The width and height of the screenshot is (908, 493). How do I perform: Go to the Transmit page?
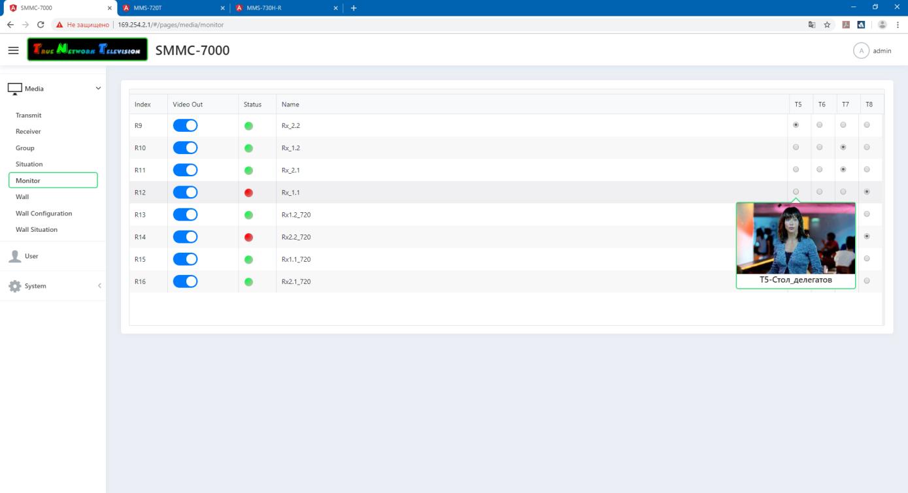click(29, 115)
